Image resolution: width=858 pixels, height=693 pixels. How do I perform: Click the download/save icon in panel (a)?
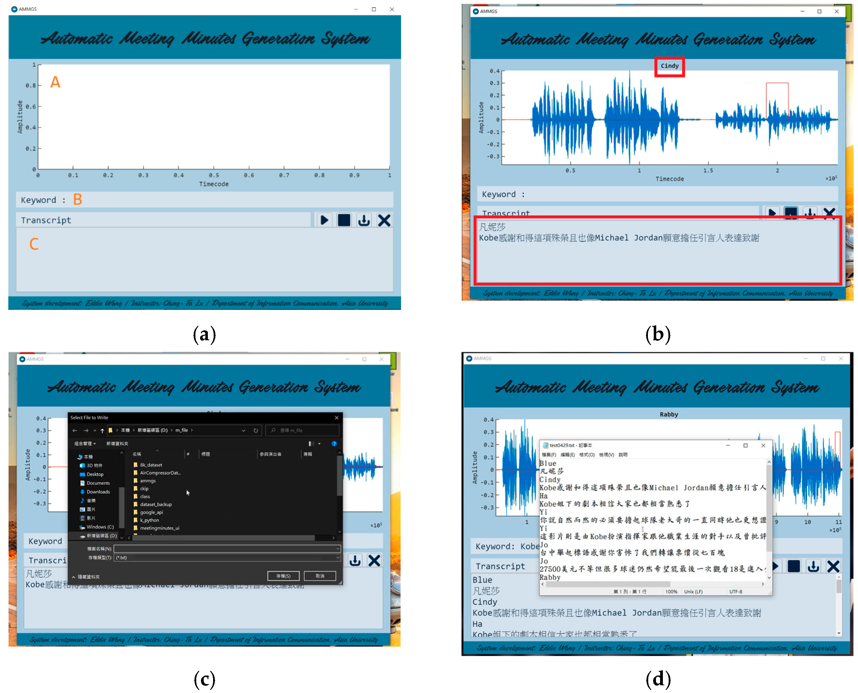[x=364, y=220]
